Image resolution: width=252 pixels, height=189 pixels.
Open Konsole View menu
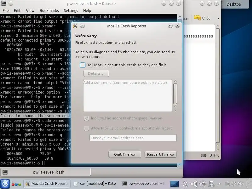point(30,11)
